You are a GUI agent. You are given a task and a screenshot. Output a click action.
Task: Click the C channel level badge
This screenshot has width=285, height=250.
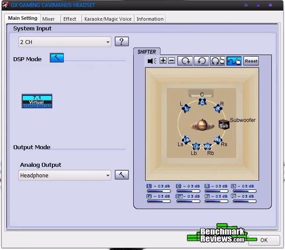179,186
